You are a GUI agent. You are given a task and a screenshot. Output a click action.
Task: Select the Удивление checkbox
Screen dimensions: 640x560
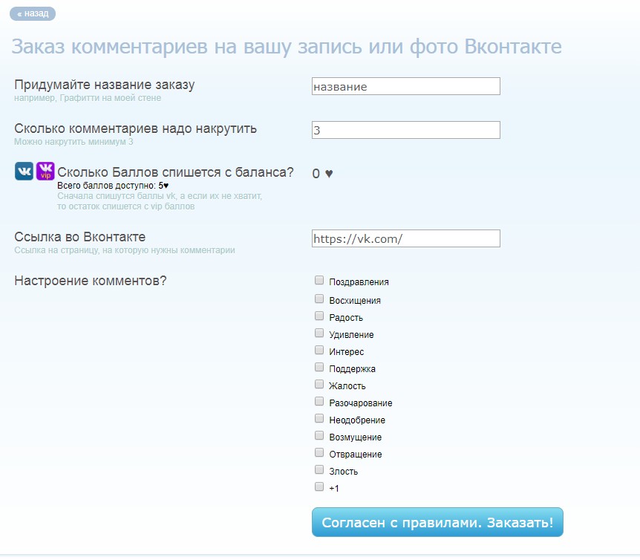pyautogui.click(x=319, y=333)
